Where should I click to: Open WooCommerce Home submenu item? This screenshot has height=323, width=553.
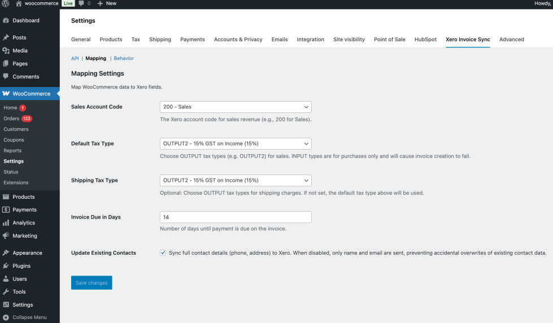(x=10, y=108)
